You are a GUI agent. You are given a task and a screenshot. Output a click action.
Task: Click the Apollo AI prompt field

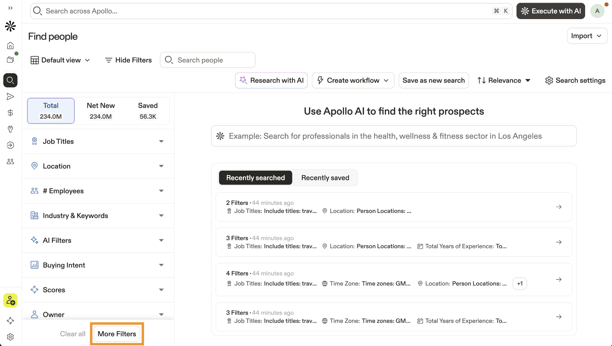pos(394,136)
